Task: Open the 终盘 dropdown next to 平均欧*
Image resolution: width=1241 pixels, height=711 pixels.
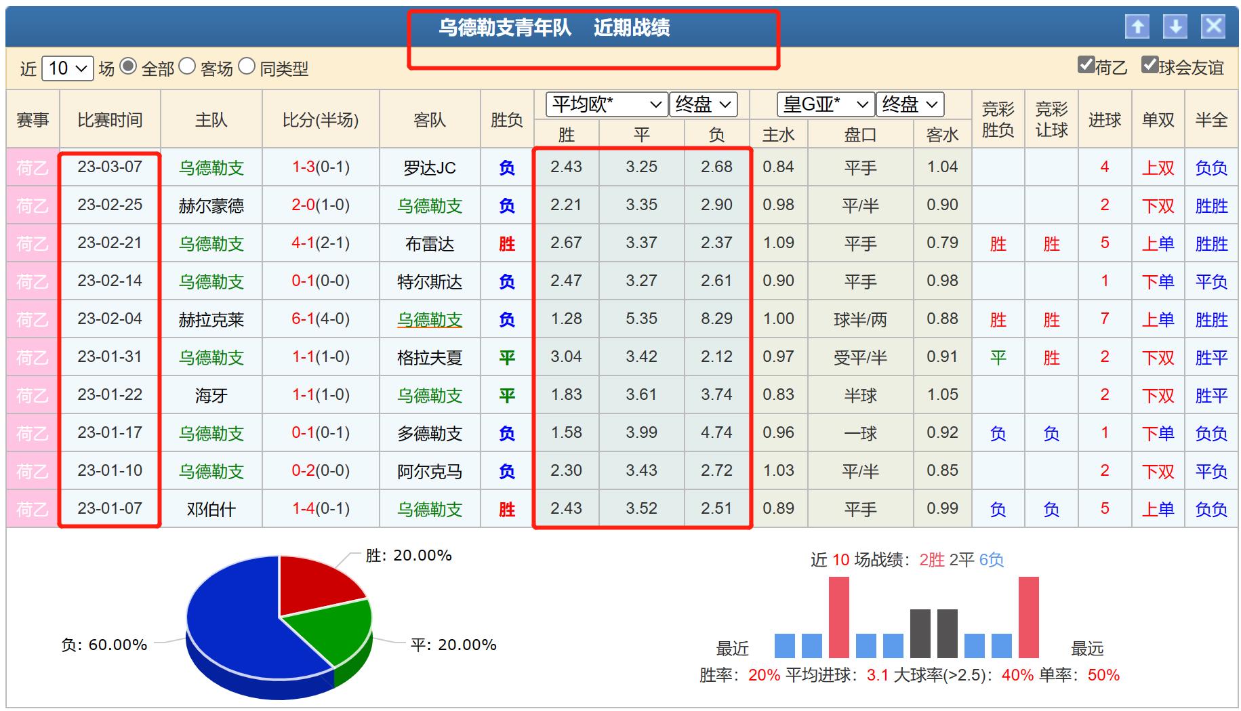Action: point(701,105)
